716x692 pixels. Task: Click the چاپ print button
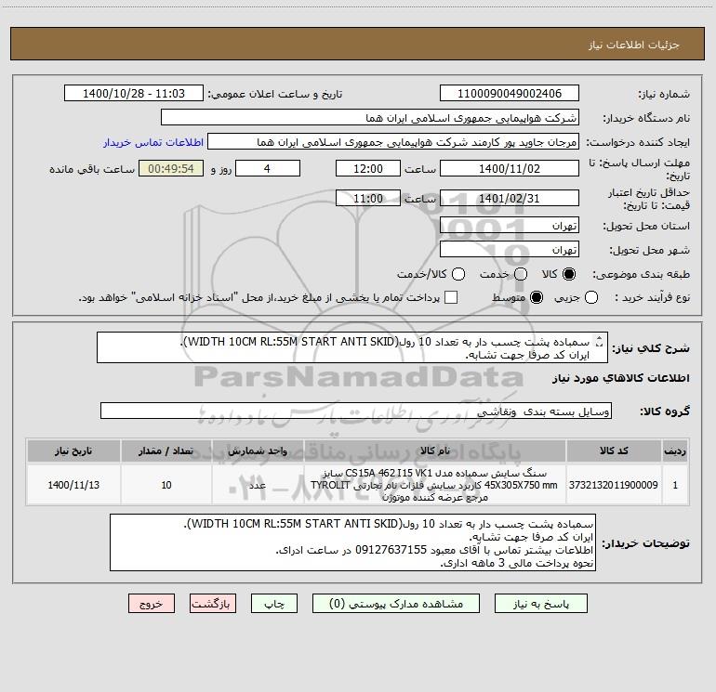[x=274, y=604]
